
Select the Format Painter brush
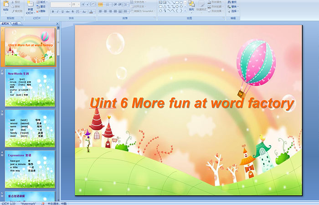coord(13,11)
